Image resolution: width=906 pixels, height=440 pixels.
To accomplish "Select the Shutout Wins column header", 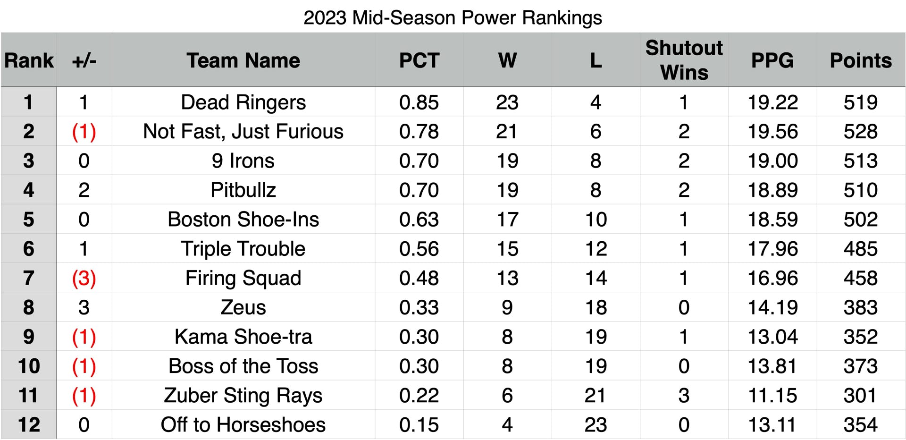I will (x=684, y=60).
